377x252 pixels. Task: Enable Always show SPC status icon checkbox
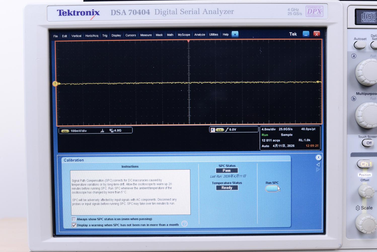point(74,219)
